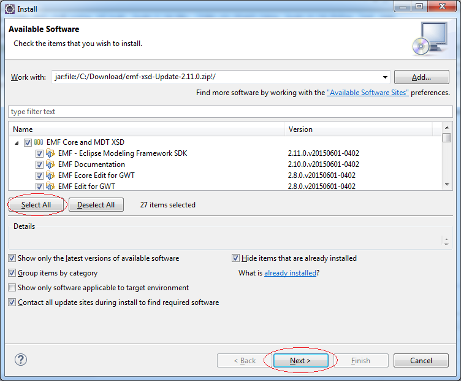This screenshot has height=381, width=461.
Task: Click the Cancel button
Action: (x=421, y=360)
